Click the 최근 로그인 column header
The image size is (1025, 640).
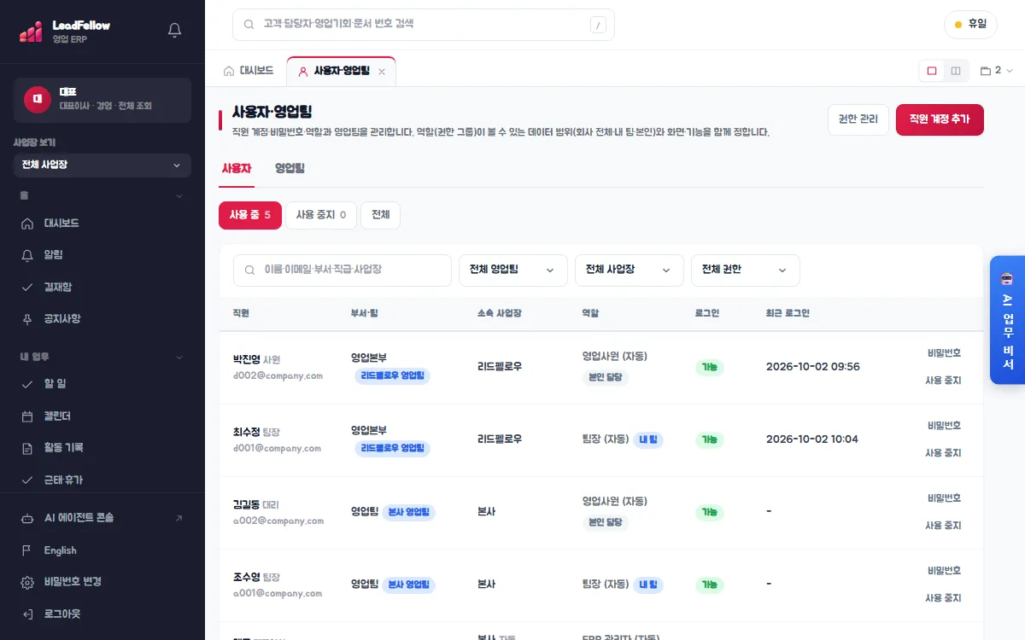tap(788, 313)
